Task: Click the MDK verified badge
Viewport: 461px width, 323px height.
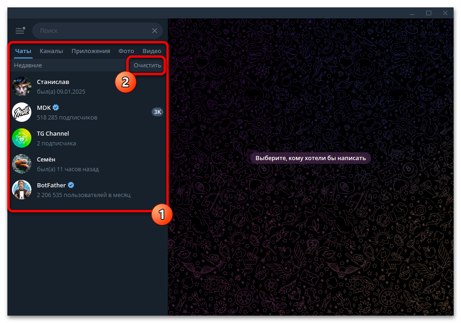Action: click(56, 108)
